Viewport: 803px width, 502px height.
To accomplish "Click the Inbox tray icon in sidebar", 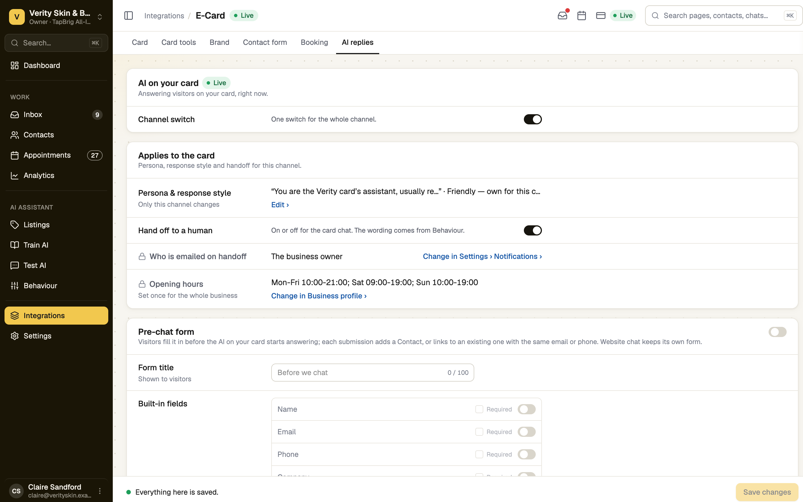I will (x=15, y=115).
